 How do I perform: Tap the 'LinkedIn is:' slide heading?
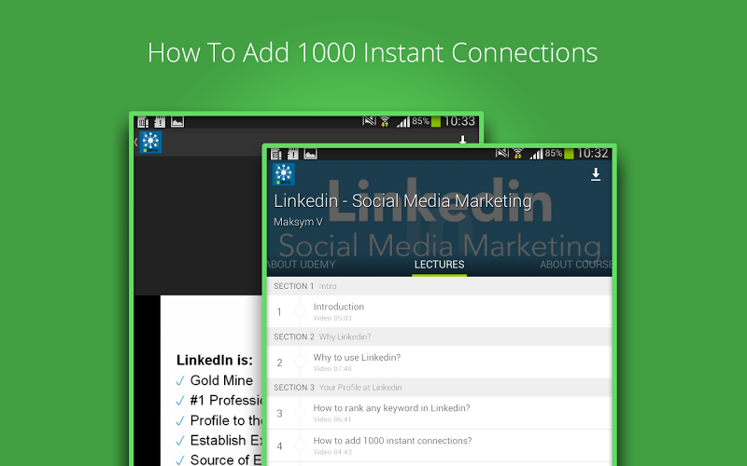tap(215, 360)
